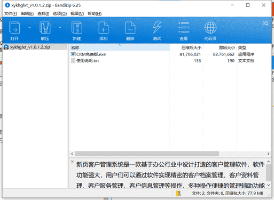Click compressed size value 81,706,021
Screen dimensions: 274x200
[190, 54]
